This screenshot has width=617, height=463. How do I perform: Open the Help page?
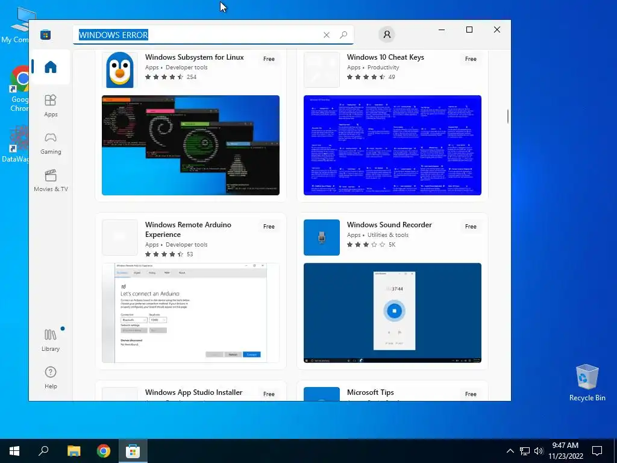51,377
